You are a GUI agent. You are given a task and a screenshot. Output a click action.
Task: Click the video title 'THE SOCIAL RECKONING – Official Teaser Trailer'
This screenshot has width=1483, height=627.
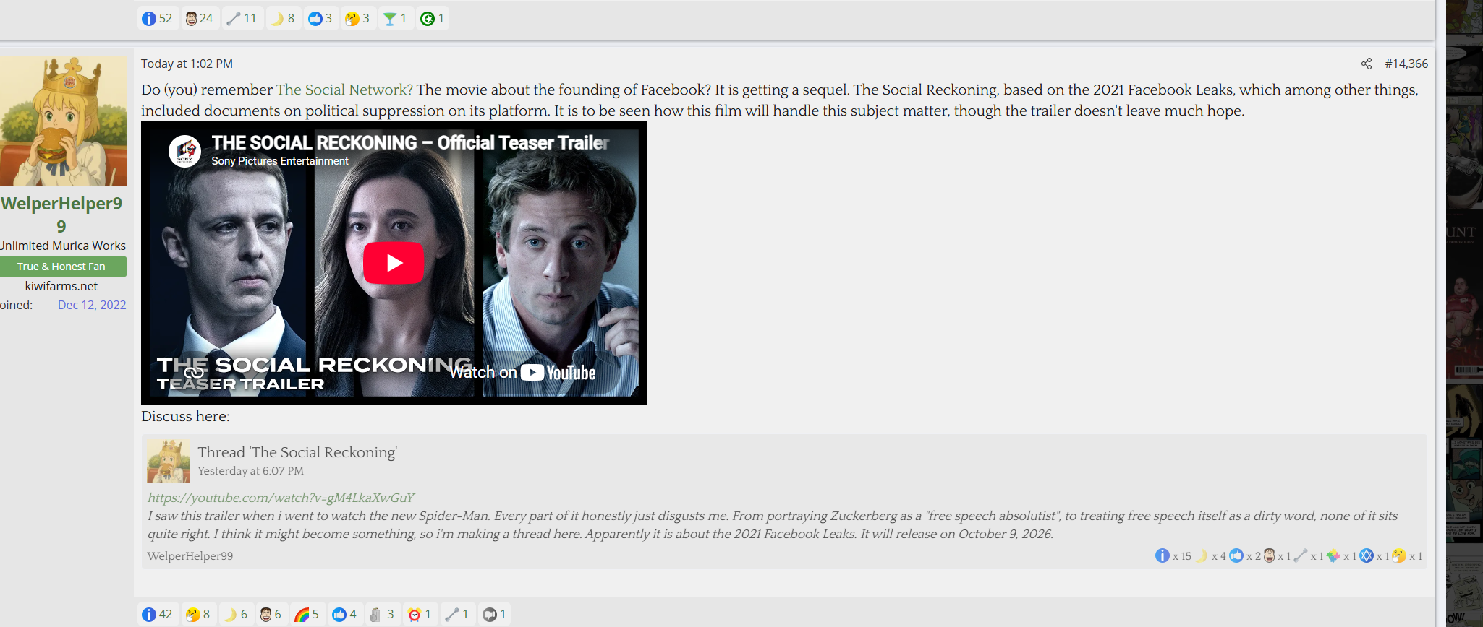(410, 143)
